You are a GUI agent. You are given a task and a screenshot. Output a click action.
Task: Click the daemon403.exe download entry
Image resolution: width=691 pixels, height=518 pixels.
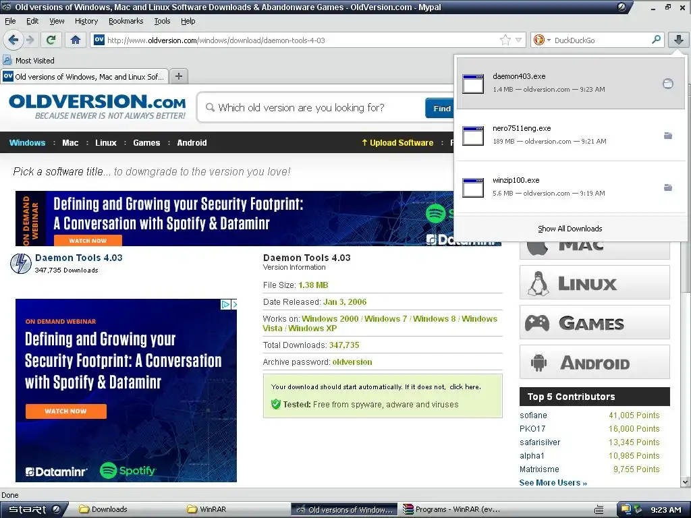[571, 83]
